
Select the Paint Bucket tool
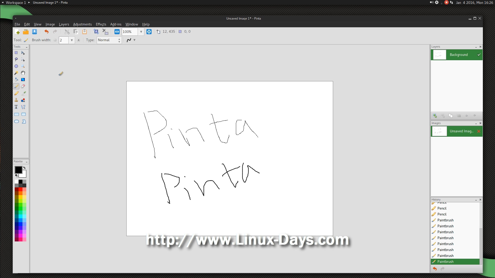[x=16, y=80]
